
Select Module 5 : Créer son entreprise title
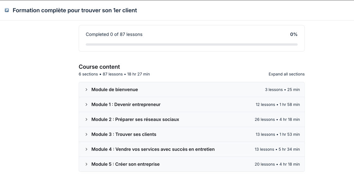pos(125,164)
